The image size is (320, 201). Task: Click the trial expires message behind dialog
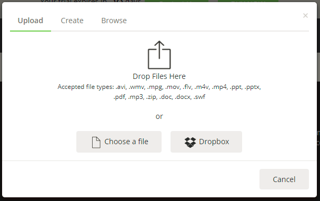pyautogui.click(x=91, y=1)
